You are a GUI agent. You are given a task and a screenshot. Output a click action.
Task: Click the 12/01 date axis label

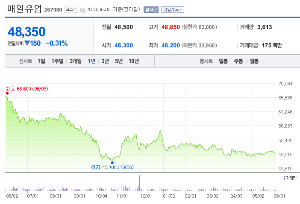coord(146,196)
